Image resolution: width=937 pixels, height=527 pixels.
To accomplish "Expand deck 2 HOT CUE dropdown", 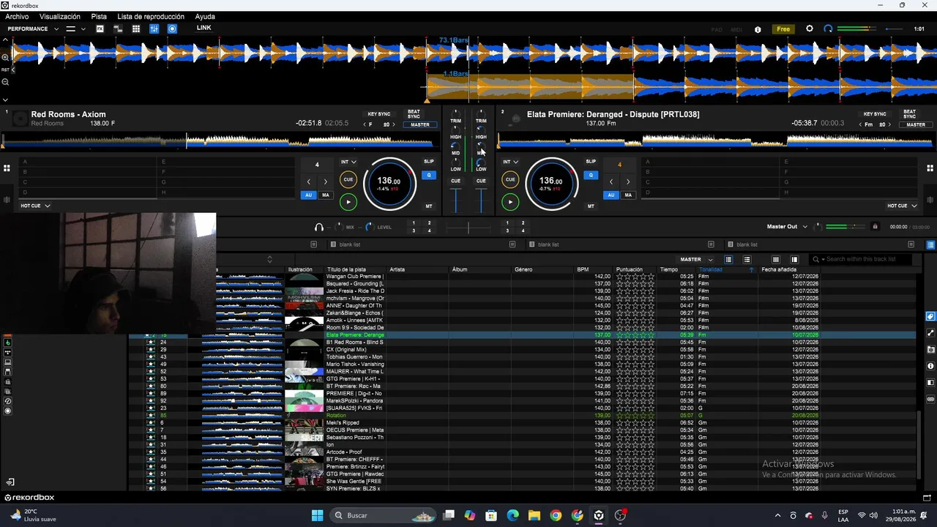I will [902, 206].
